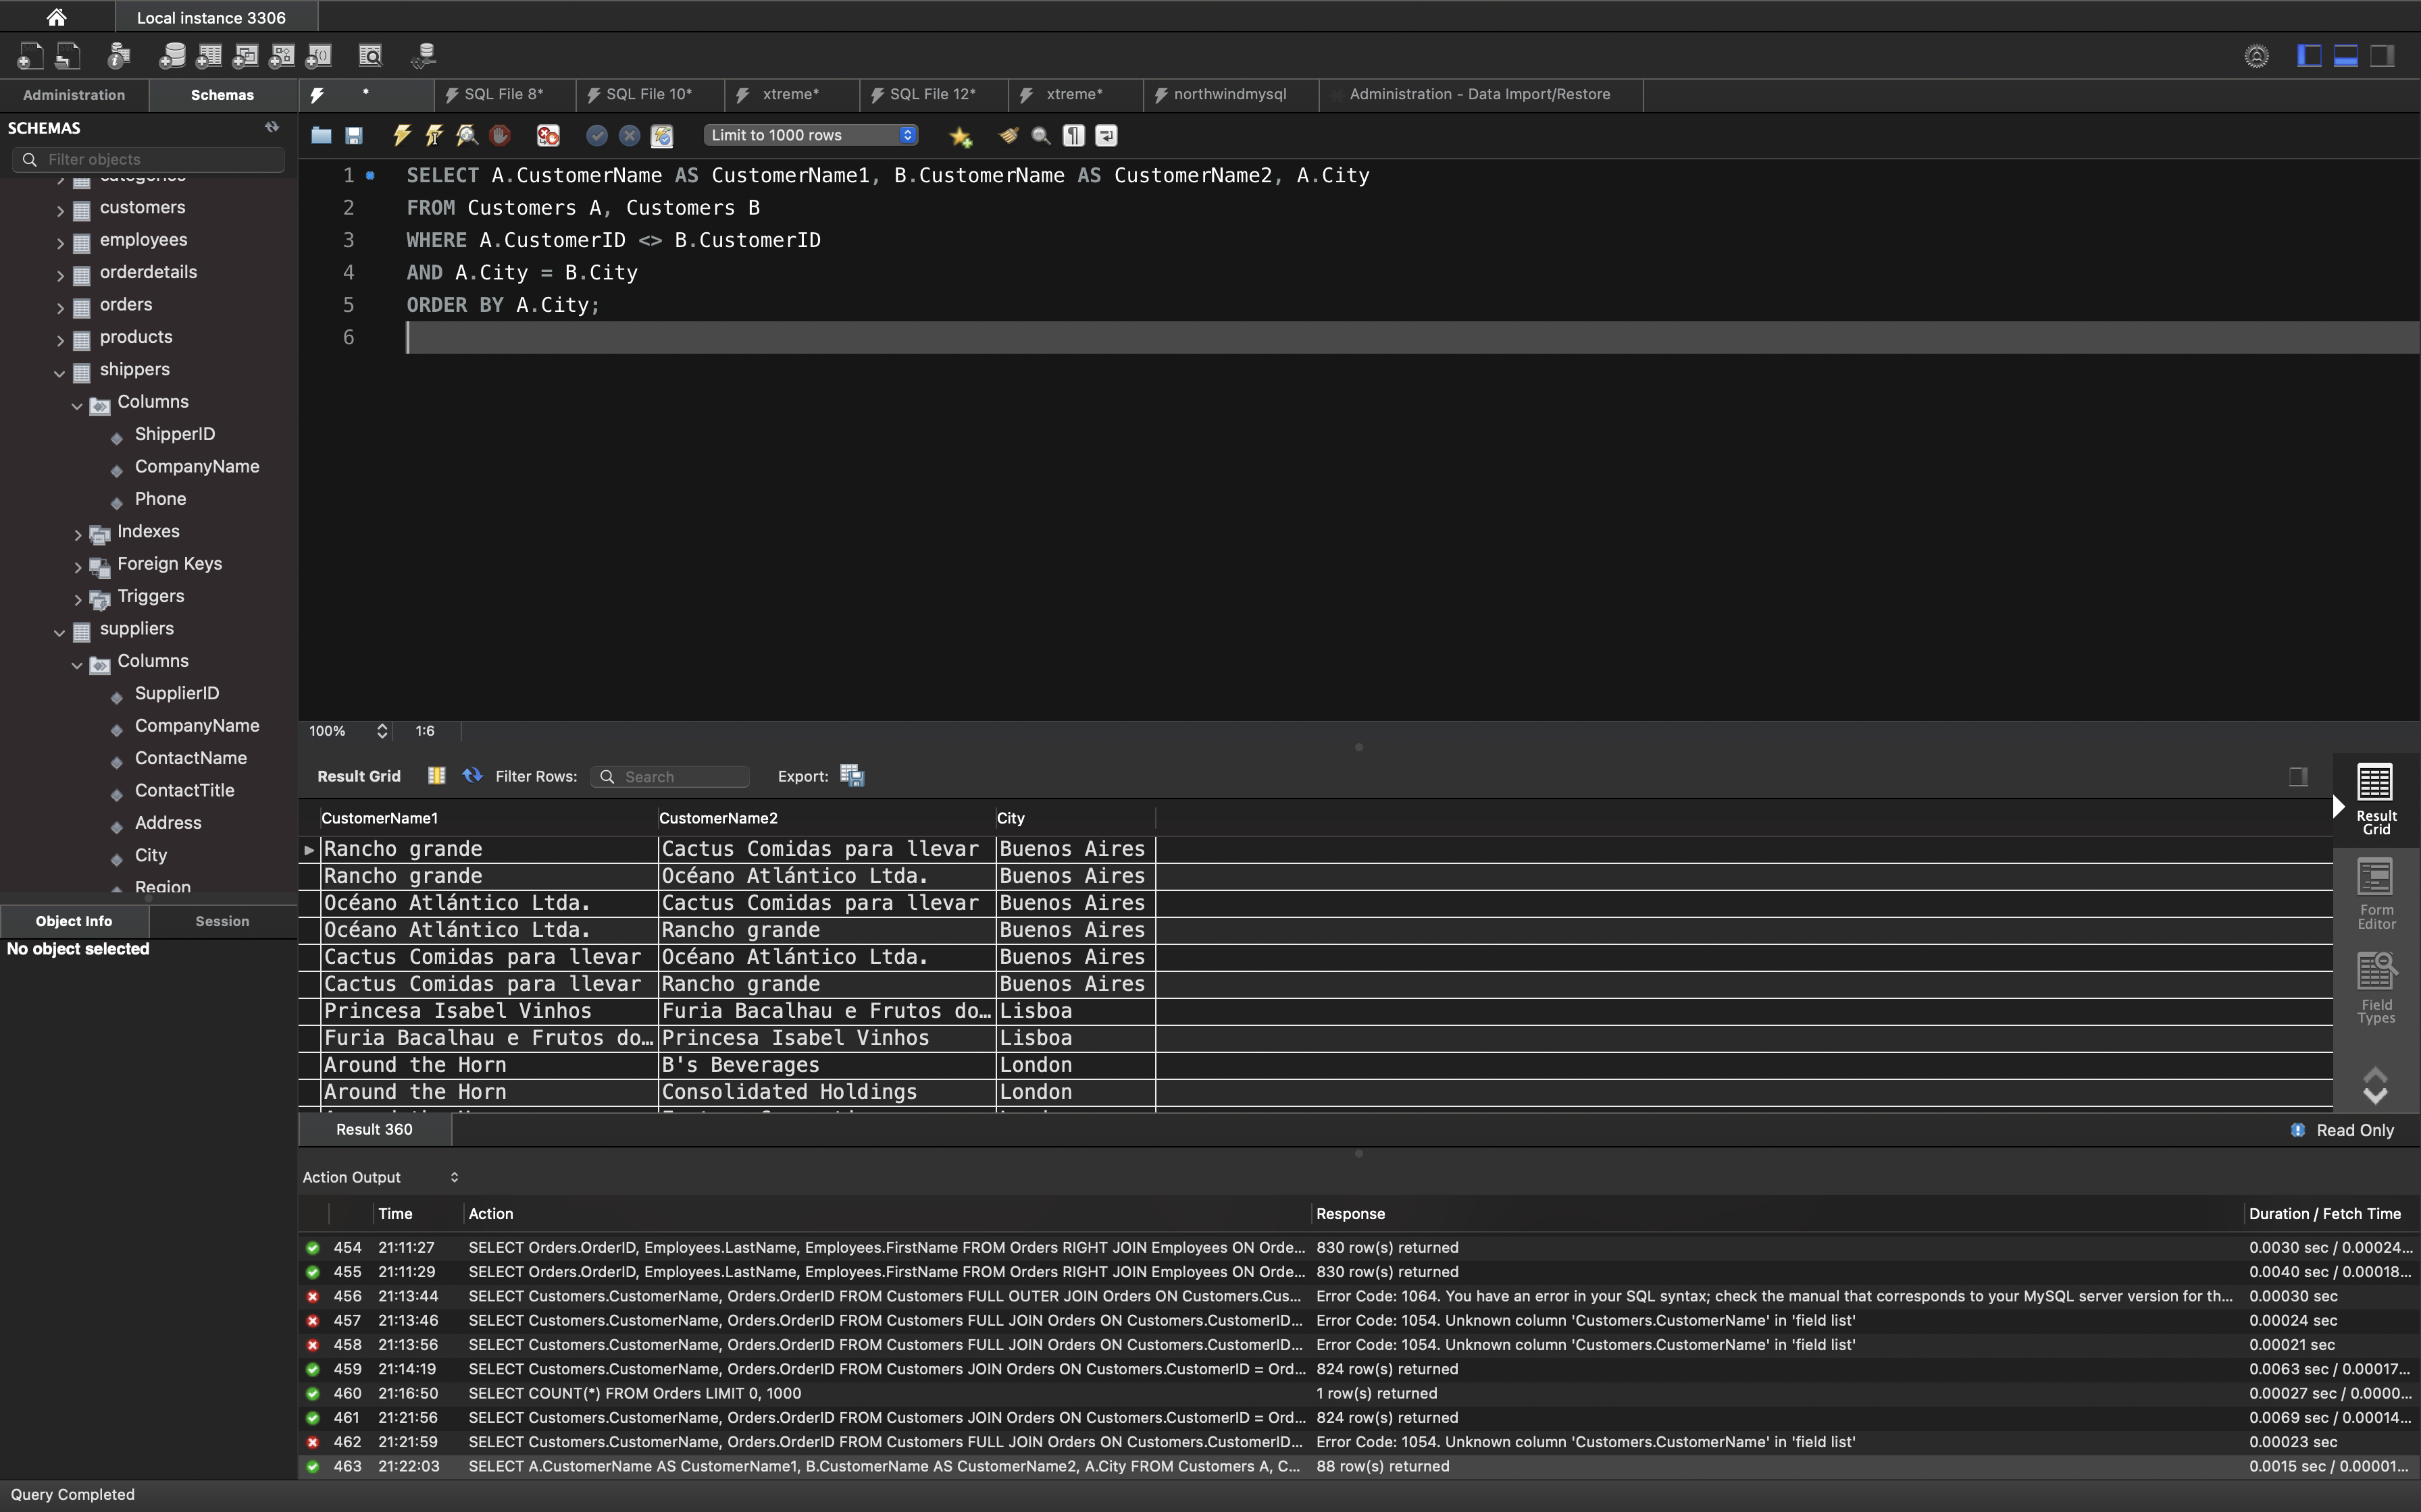Switch to the northwindmysql tab
This screenshot has height=1512, width=2421.
click(1229, 94)
